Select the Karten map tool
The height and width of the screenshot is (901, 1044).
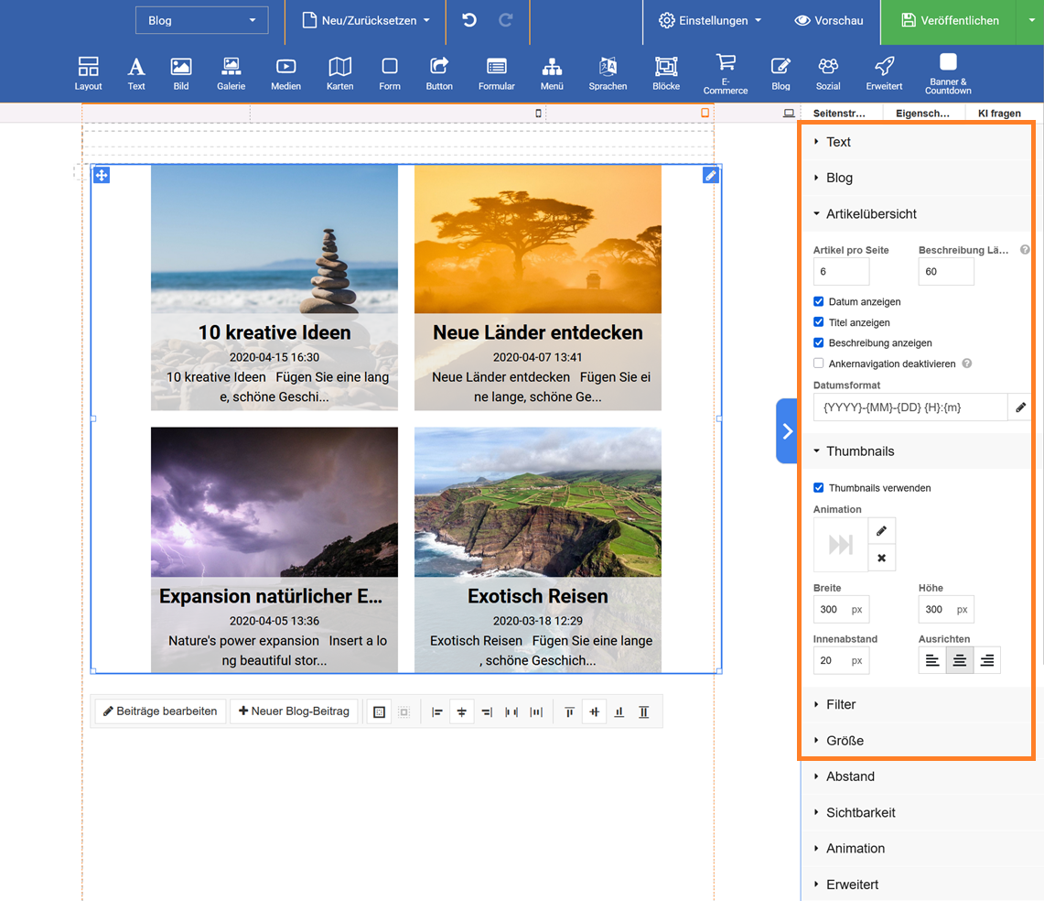pyautogui.click(x=339, y=73)
